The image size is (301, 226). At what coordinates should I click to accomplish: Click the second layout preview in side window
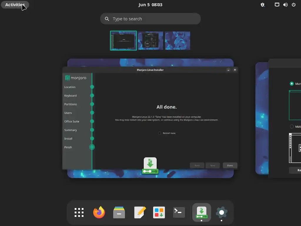pyautogui.click(x=295, y=148)
